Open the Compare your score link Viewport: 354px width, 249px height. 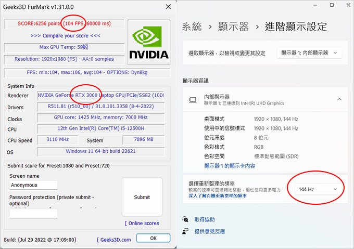[x=65, y=36]
